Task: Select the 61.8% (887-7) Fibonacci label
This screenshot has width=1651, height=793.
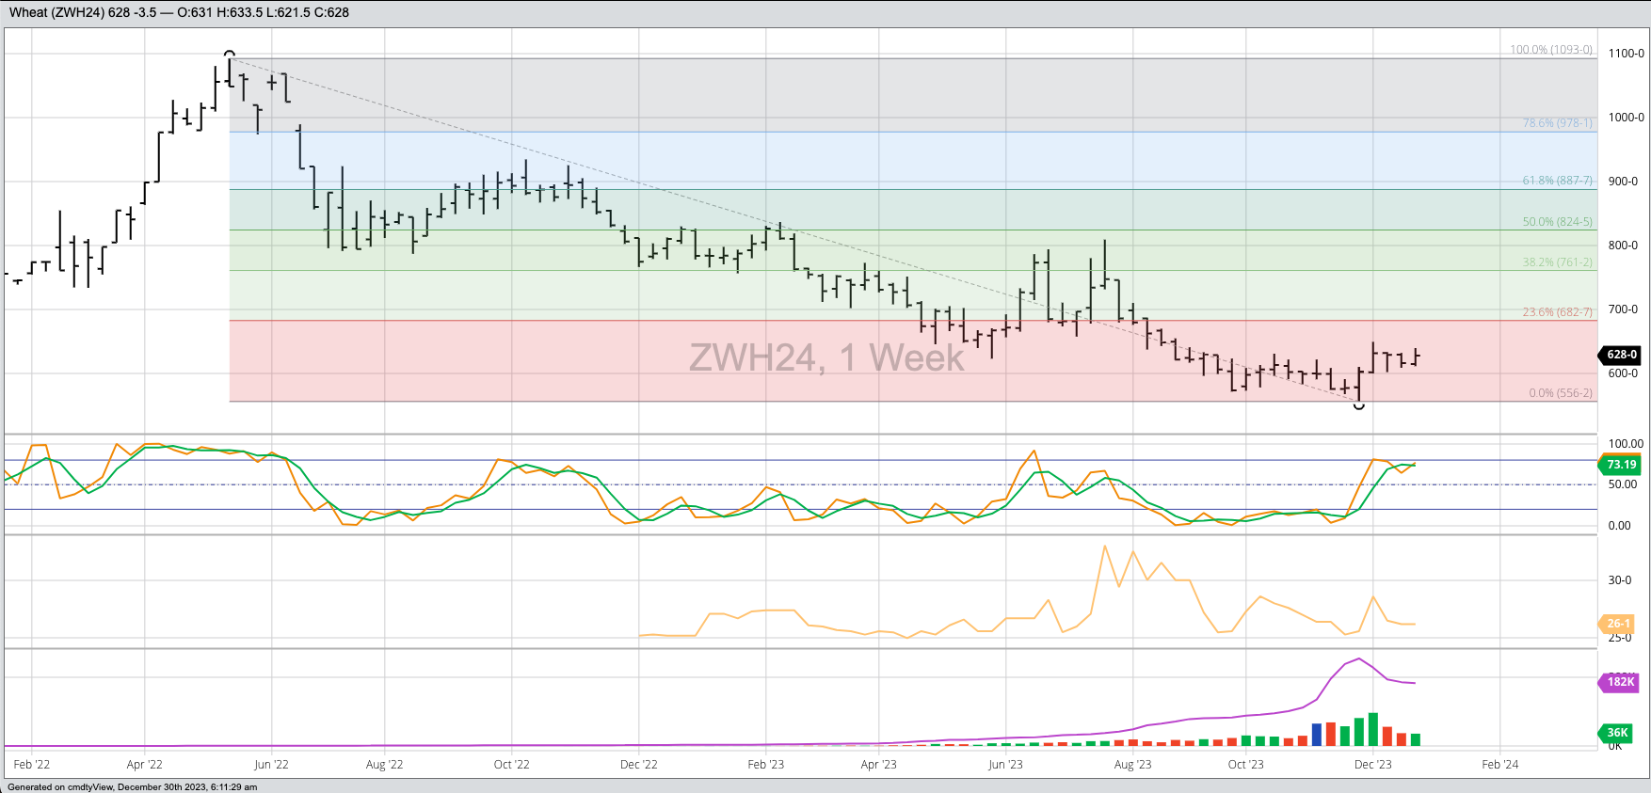Action: 1557,181
